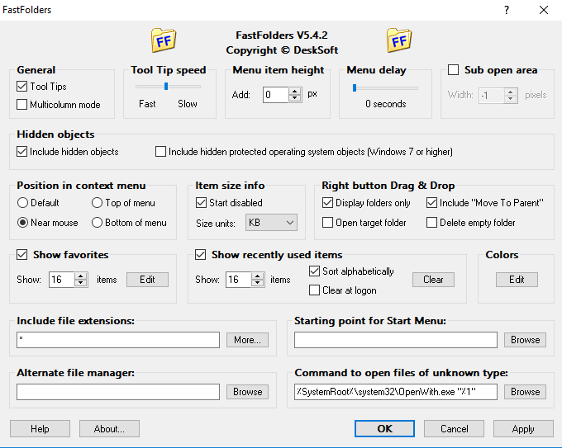Decrease recently used items count

(257, 283)
